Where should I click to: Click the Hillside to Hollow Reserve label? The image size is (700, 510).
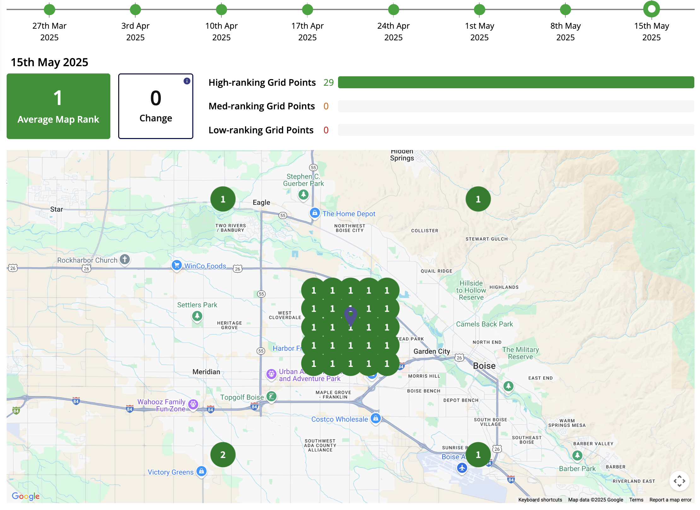point(471,290)
